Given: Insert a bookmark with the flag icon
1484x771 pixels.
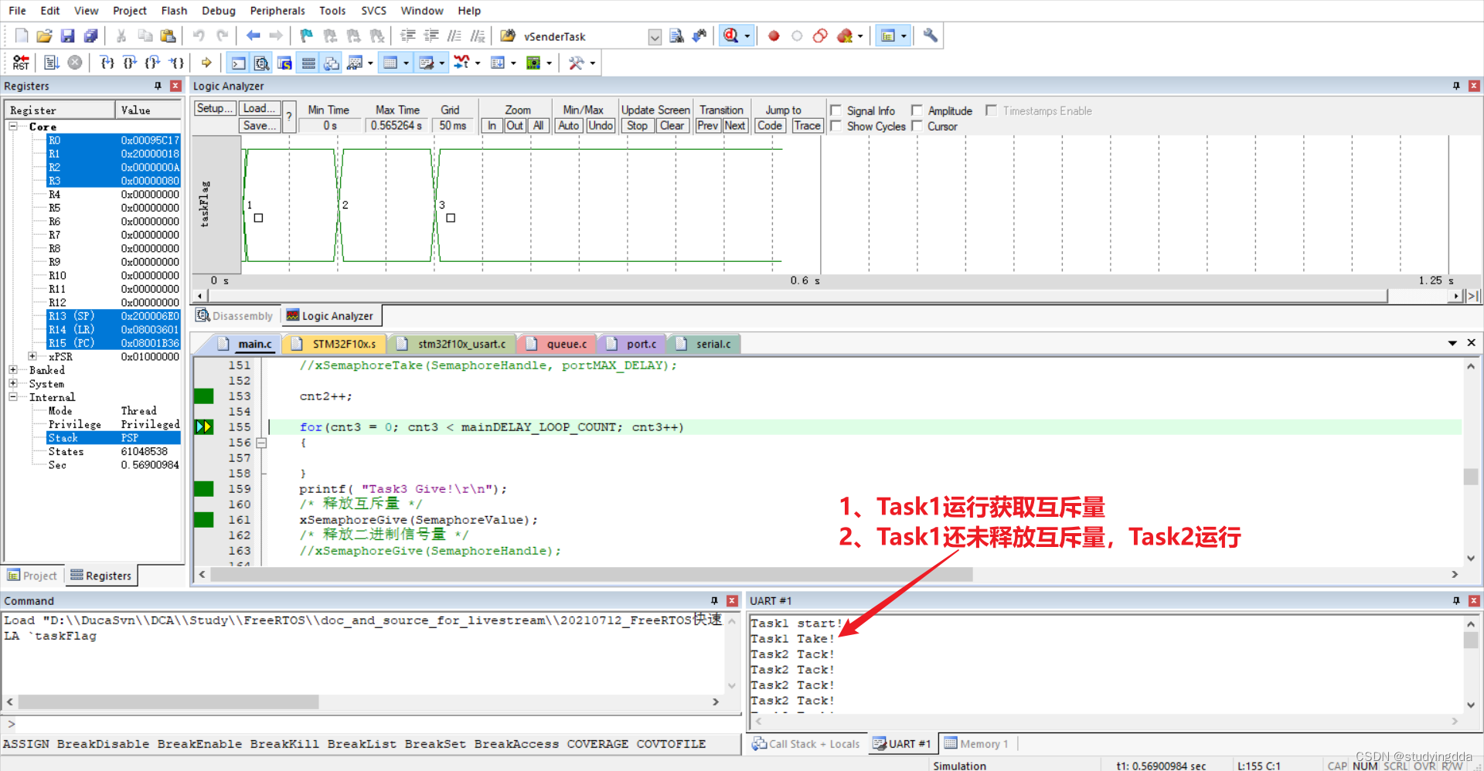Looking at the screenshot, I should click(307, 36).
